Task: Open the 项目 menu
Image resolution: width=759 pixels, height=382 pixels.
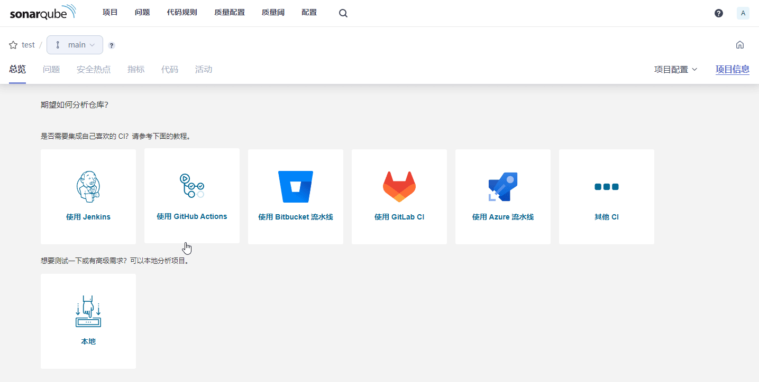Action: pyautogui.click(x=110, y=13)
